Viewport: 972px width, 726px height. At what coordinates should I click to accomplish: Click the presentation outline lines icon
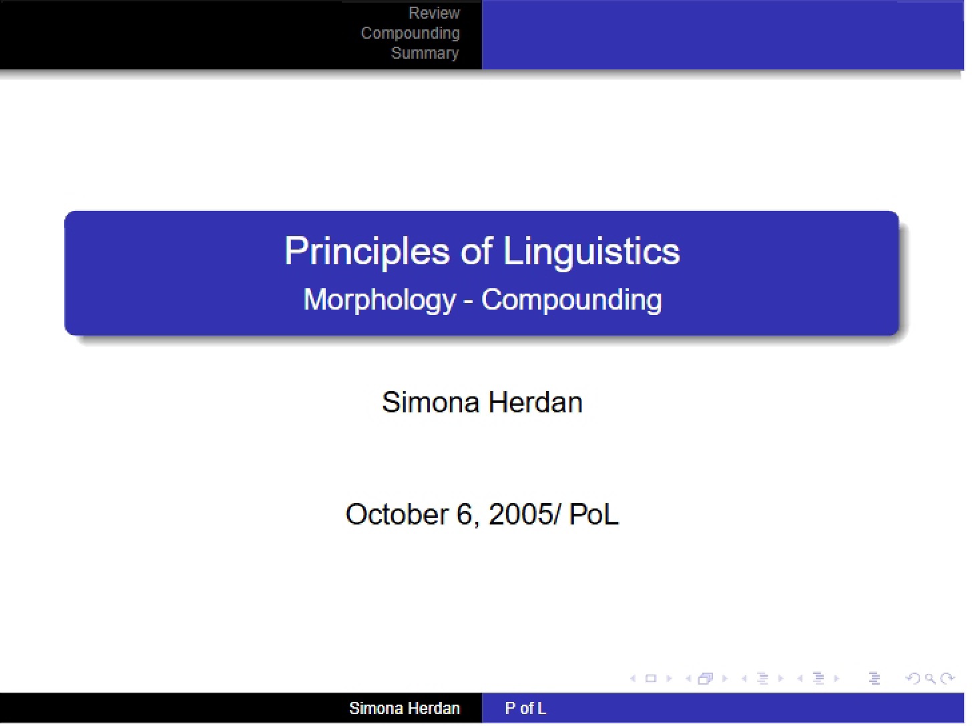pyautogui.click(x=875, y=679)
